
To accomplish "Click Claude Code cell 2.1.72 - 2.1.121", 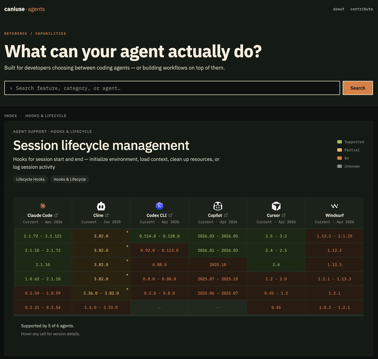I will 43,236.
